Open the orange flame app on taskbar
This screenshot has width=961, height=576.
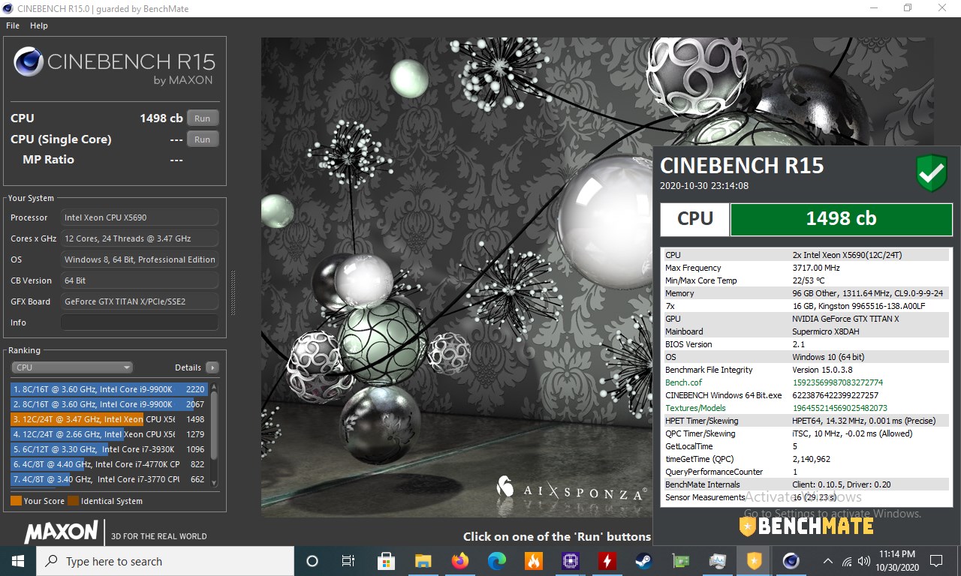[x=534, y=561]
